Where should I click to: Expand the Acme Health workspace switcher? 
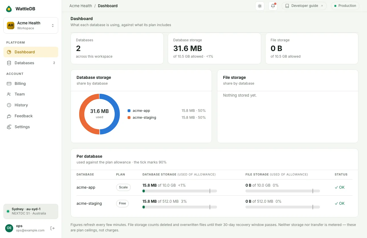click(x=31, y=25)
